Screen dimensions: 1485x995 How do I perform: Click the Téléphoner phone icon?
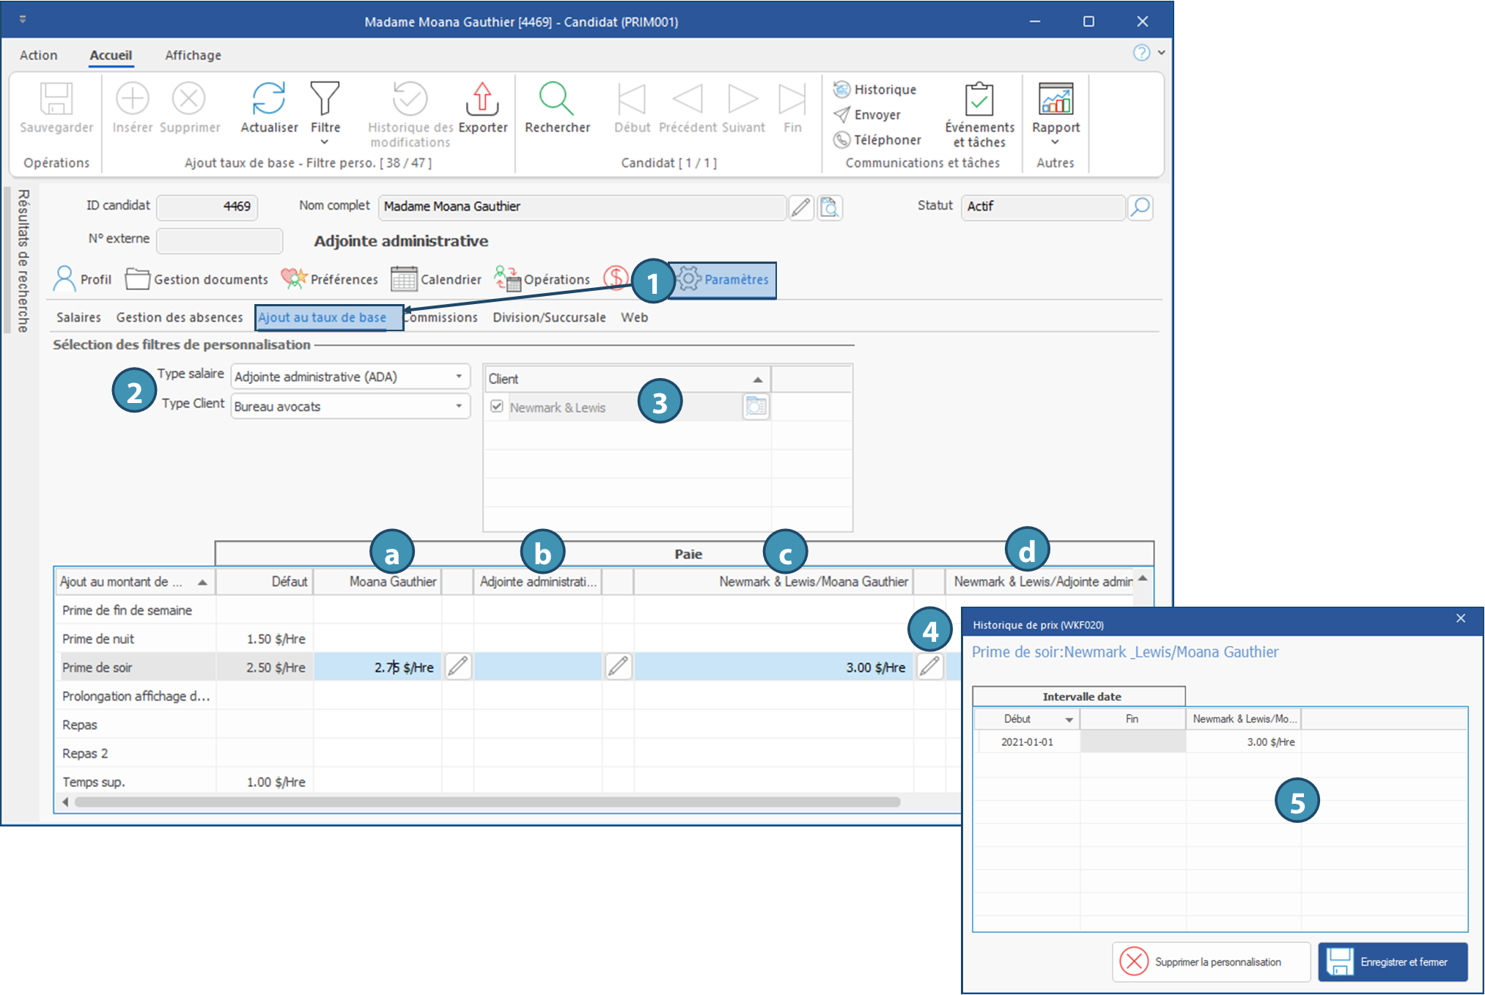tap(842, 139)
